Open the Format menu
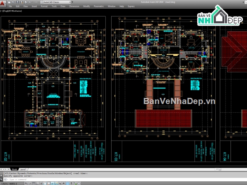Screen dimensions: 247x185 click(x=44, y=6)
